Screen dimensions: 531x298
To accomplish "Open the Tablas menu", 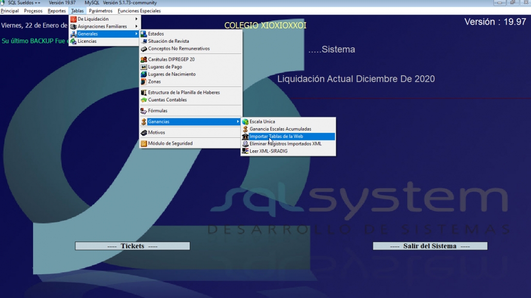I will tap(77, 11).
